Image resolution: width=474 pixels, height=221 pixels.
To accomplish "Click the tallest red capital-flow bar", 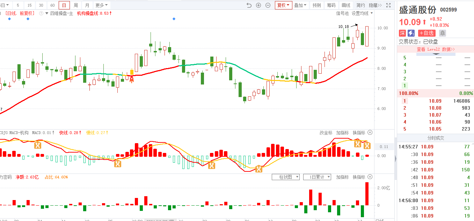I will [367, 194].
